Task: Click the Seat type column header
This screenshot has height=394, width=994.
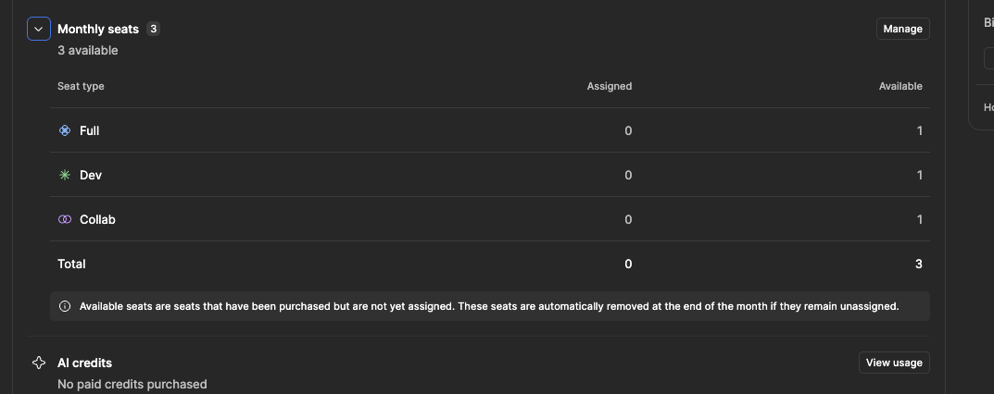Action: (81, 86)
